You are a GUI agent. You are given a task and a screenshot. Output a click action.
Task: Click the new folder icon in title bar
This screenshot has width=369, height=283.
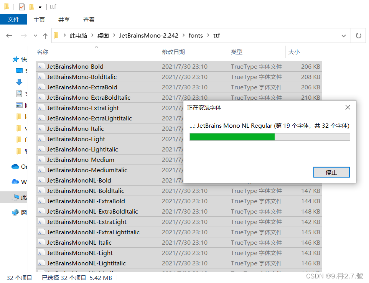tap(31, 7)
